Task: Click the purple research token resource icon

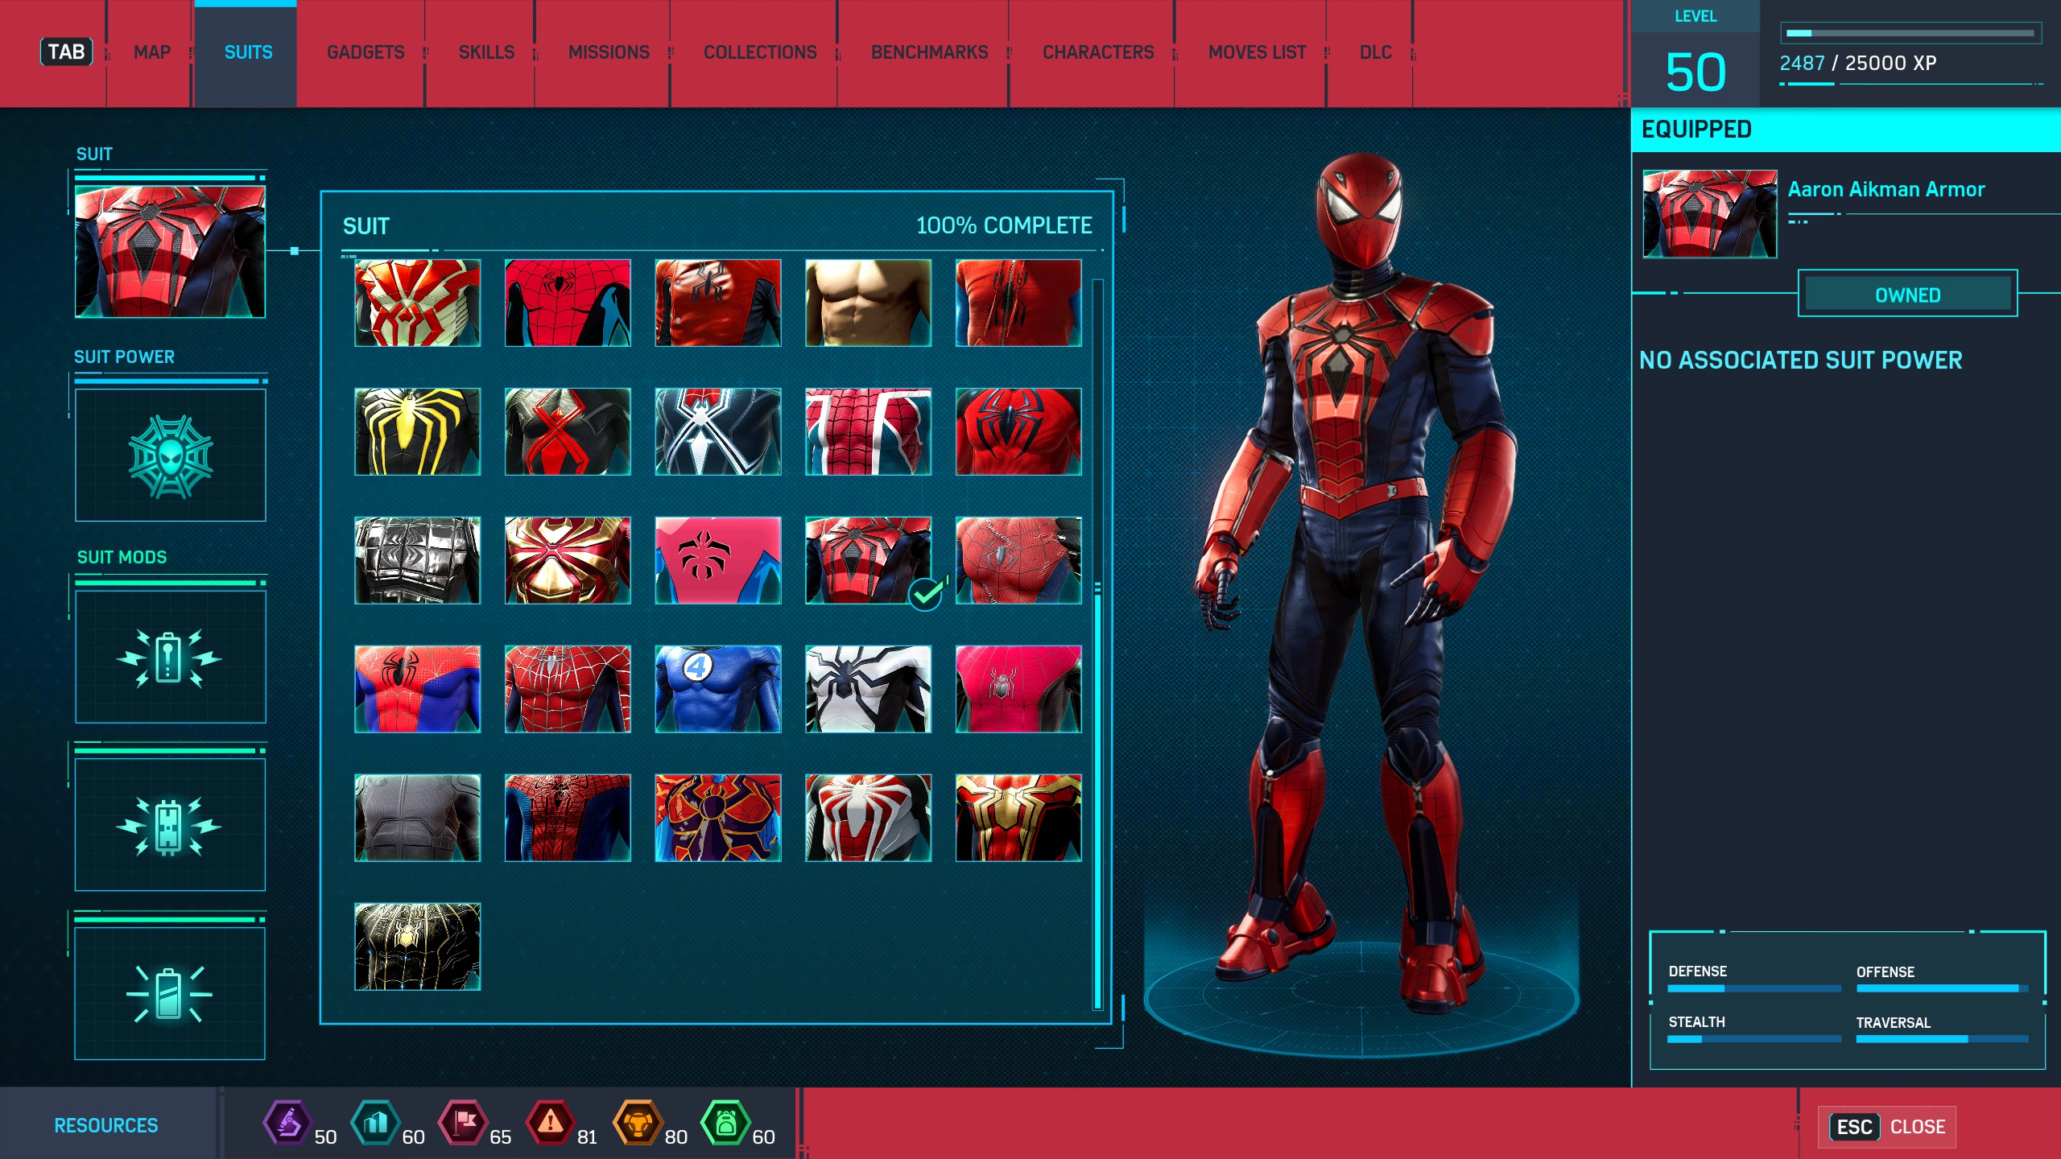Action: (287, 1122)
